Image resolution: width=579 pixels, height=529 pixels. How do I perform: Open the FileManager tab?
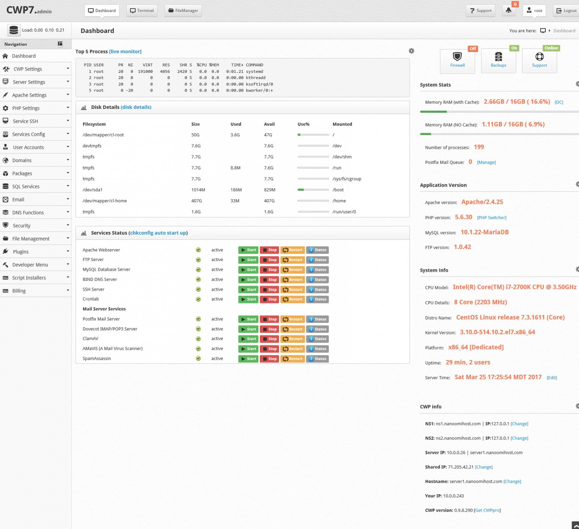click(183, 11)
